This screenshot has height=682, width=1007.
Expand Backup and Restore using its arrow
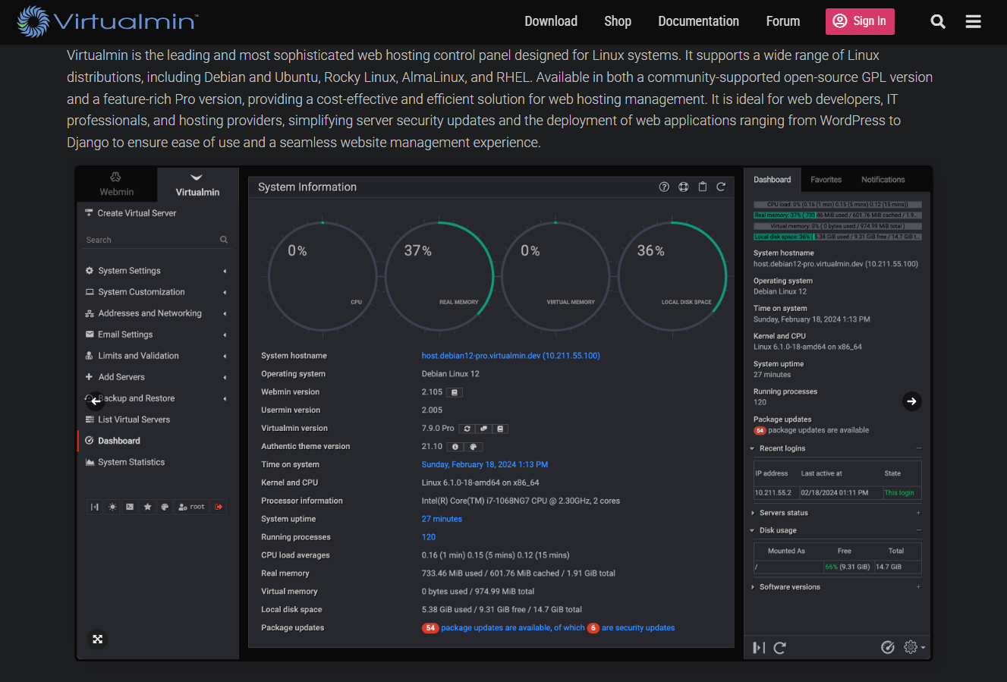coord(225,398)
